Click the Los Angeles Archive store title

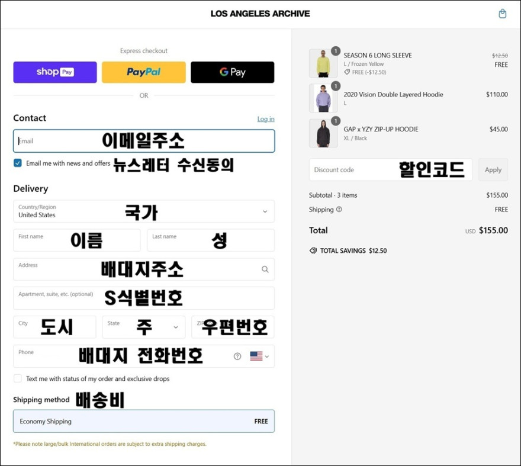click(x=260, y=14)
